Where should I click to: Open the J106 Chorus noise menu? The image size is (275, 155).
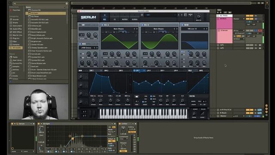(x=86, y=48)
